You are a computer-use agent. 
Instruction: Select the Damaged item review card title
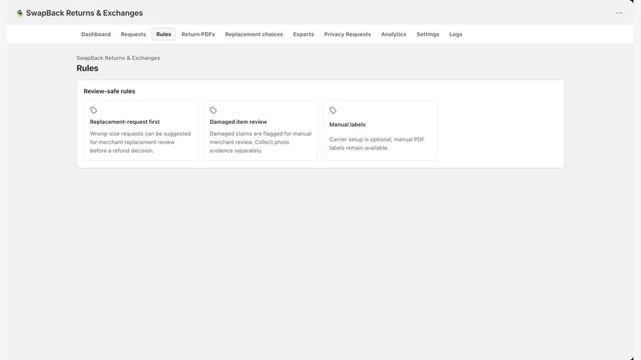[238, 122]
